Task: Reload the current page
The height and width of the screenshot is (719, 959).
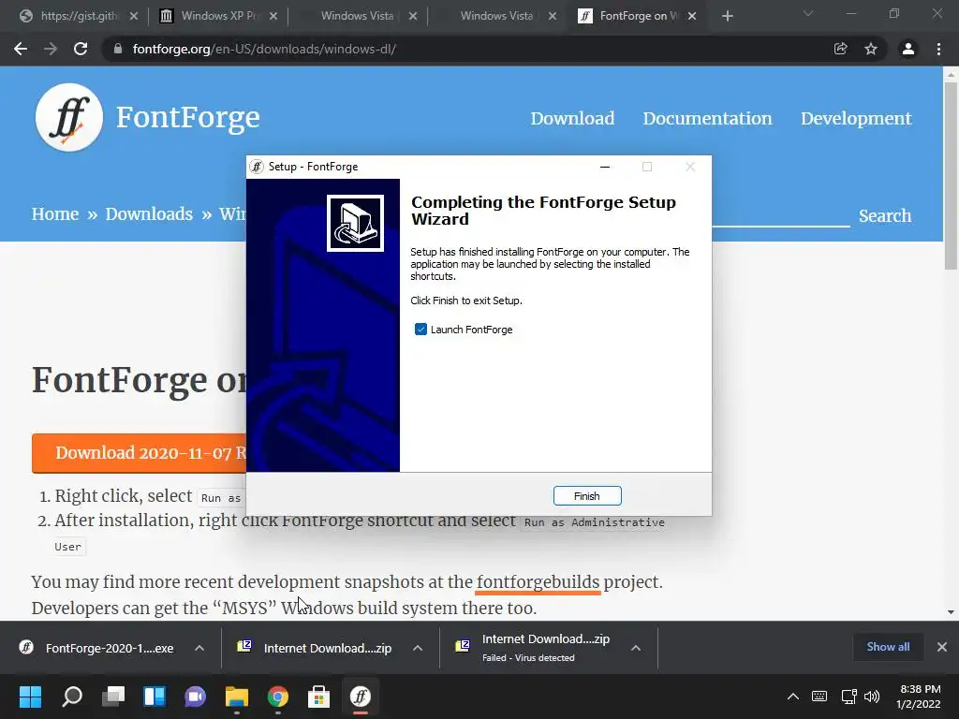Action: pos(81,49)
